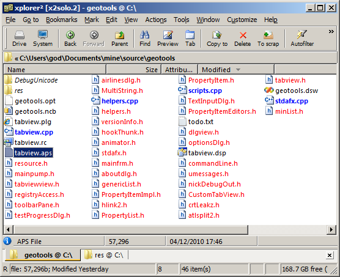Click the 46 item(s) status field
Viewport: 340px width, 277px height.
pyautogui.click(x=214, y=269)
